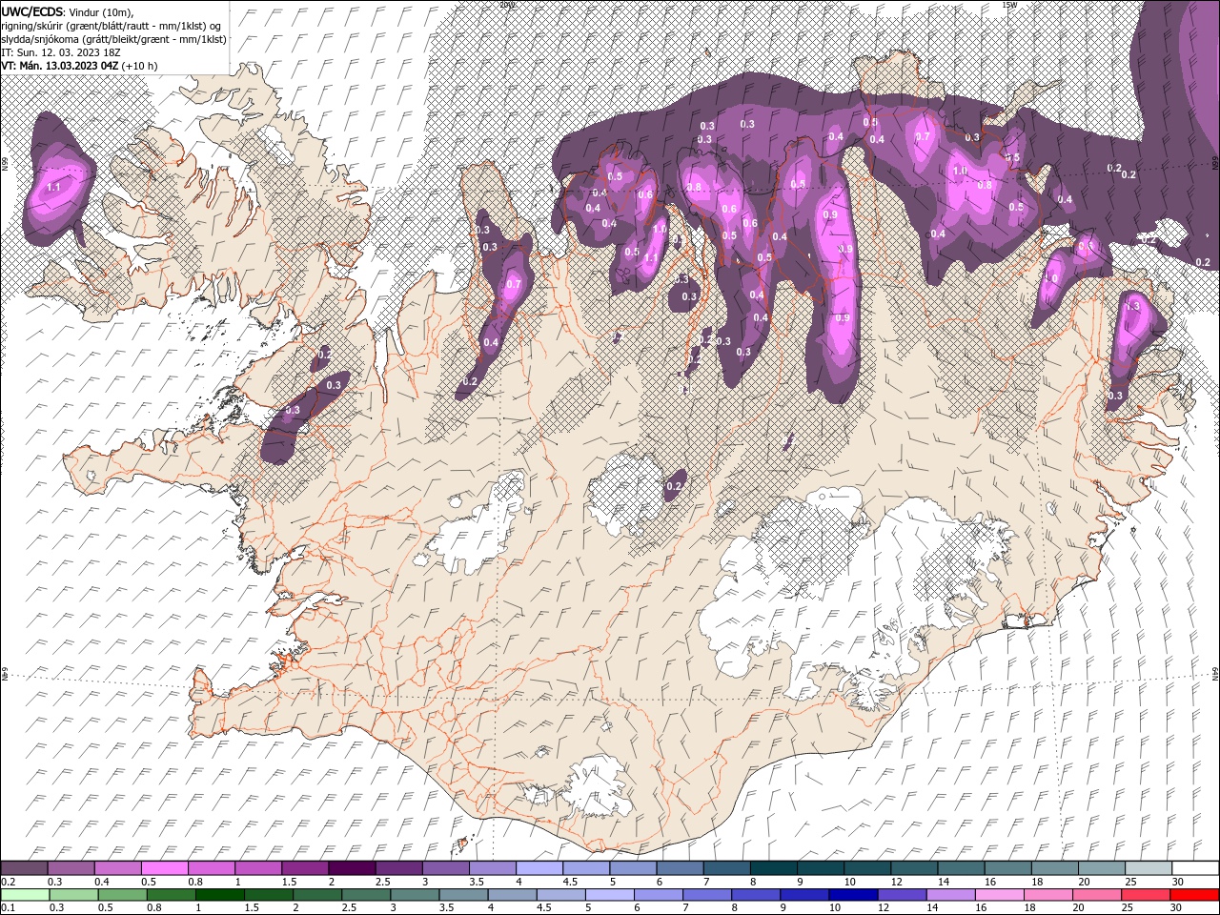
Task: Pick the rain legend swatch starting at 0.8
Action: [171, 895]
